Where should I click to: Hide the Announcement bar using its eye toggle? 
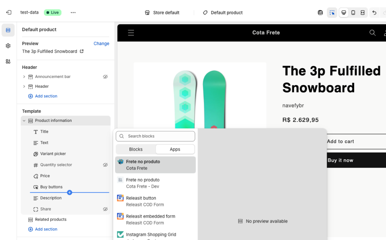[106, 76]
